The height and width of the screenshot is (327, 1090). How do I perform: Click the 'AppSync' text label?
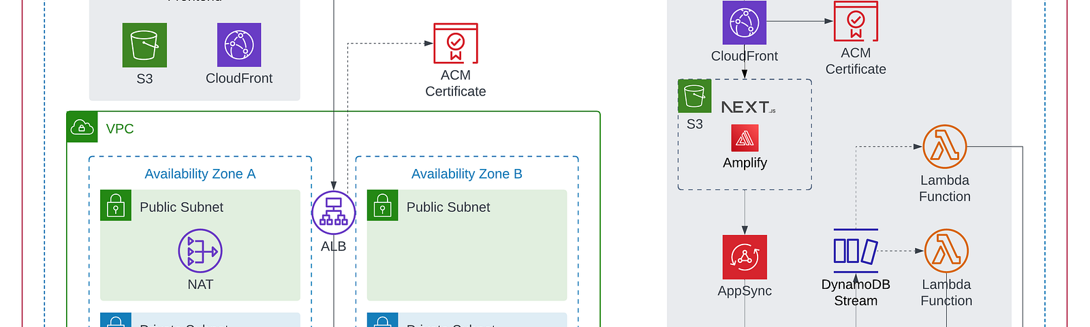[x=745, y=291]
